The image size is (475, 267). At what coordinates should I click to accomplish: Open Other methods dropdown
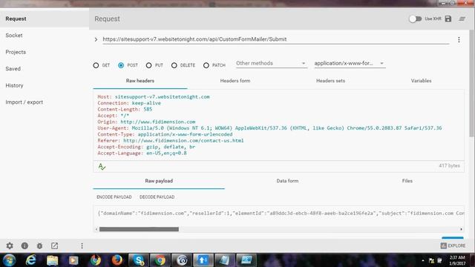[x=272, y=63]
